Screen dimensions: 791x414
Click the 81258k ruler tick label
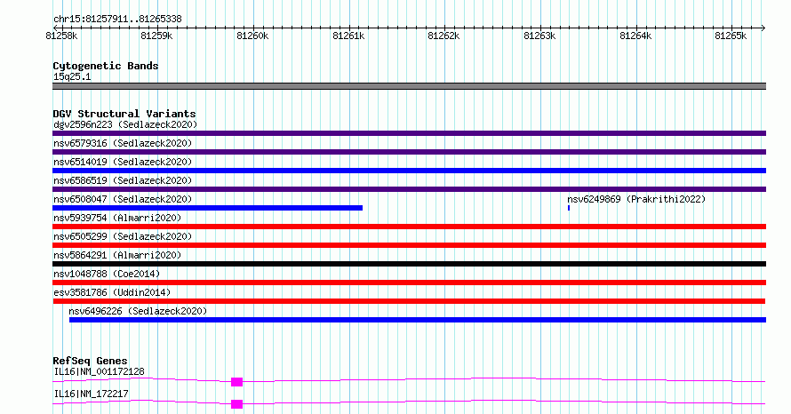61,36
